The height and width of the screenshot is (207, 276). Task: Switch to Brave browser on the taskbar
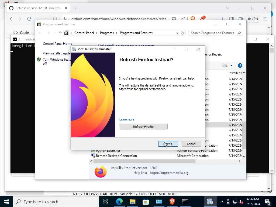[x=172, y=202]
